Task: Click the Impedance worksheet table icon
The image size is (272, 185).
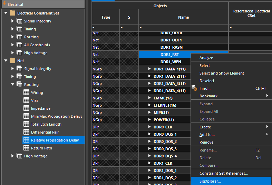Action: tap(26, 108)
